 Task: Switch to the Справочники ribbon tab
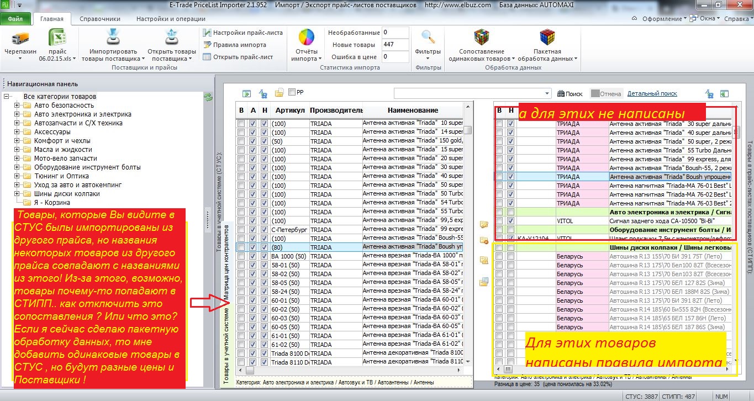point(100,19)
